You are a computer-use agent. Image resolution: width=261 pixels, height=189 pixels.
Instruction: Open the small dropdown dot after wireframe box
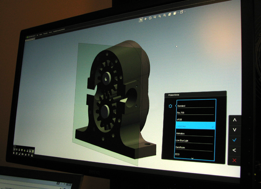click(x=185, y=11)
